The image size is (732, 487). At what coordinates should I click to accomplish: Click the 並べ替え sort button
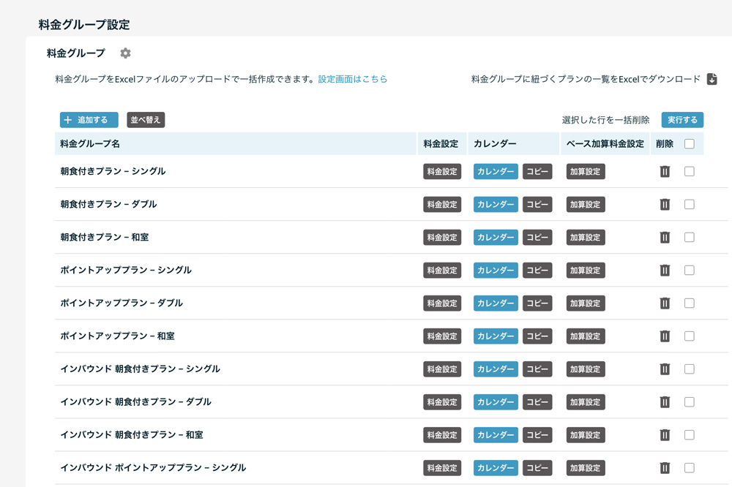(x=146, y=120)
